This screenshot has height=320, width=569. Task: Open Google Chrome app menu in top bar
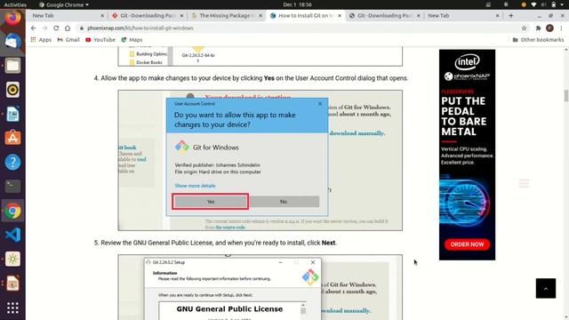tap(64, 4)
